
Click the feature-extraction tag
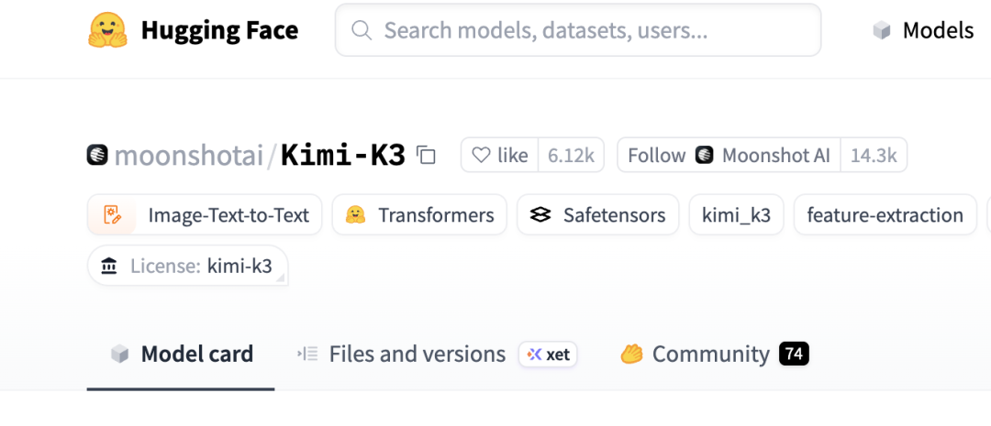click(885, 214)
